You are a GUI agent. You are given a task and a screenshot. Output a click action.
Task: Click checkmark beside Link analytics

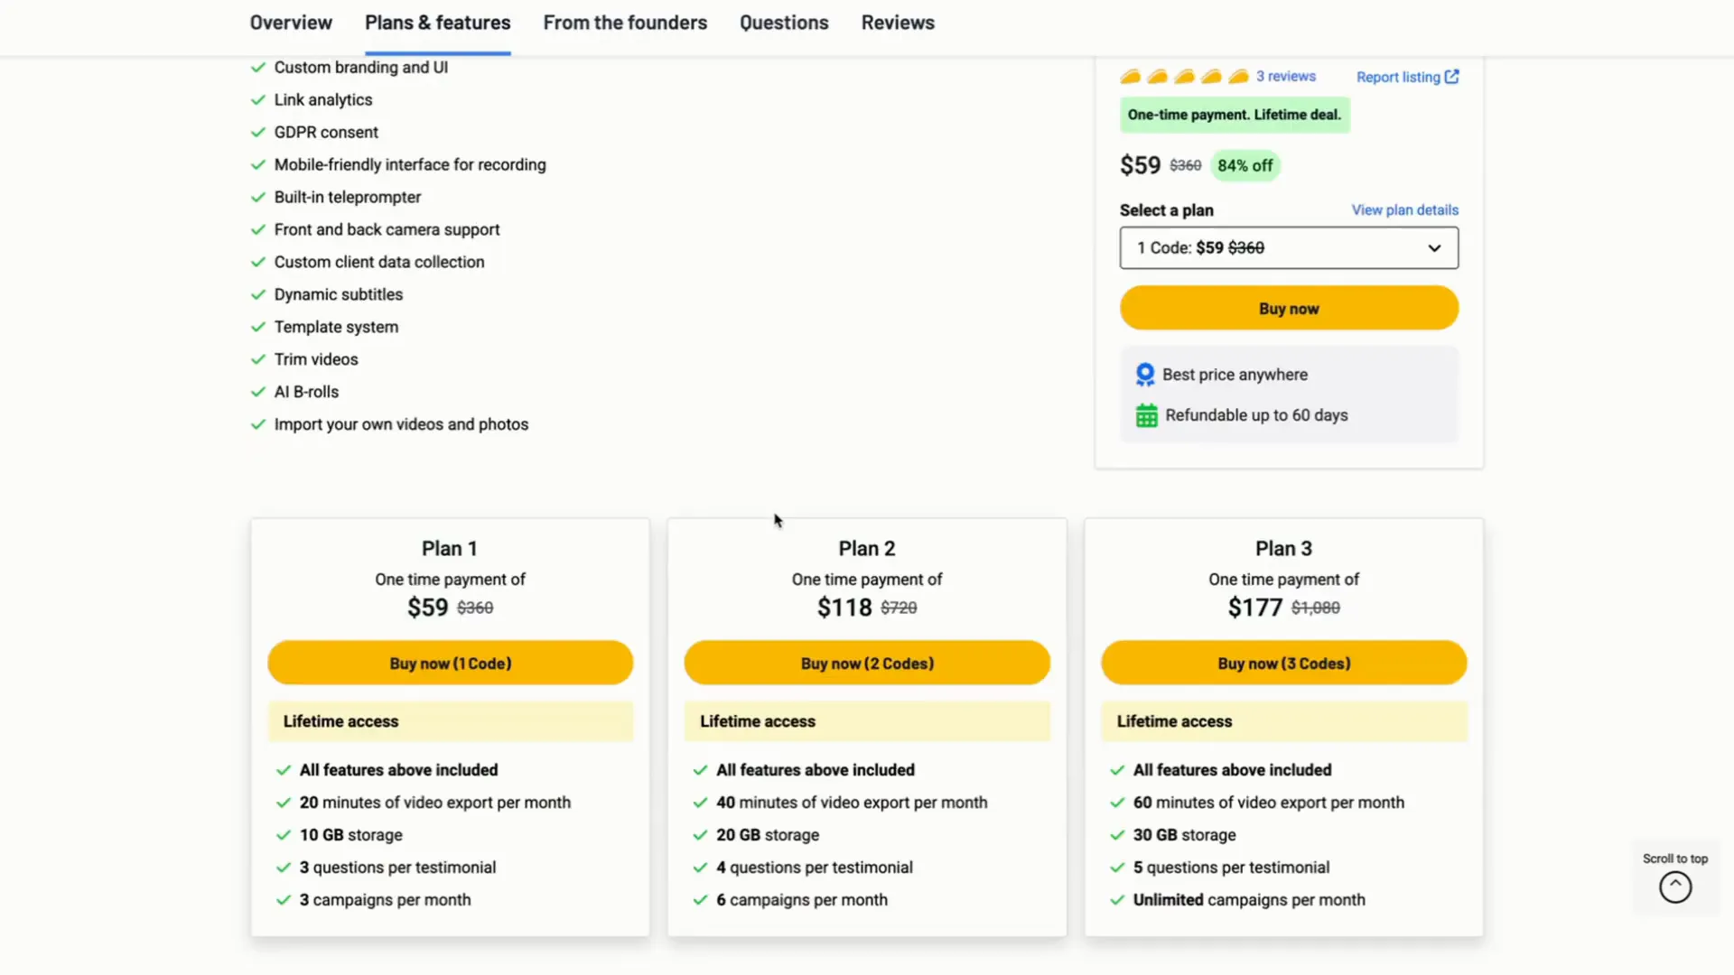258,100
